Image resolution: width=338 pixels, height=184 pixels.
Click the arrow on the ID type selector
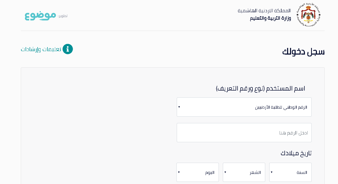pyautogui.click(x=179, y=107)
